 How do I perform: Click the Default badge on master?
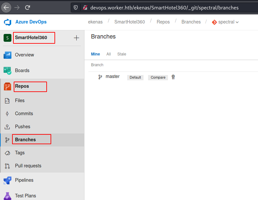point(135,78)
